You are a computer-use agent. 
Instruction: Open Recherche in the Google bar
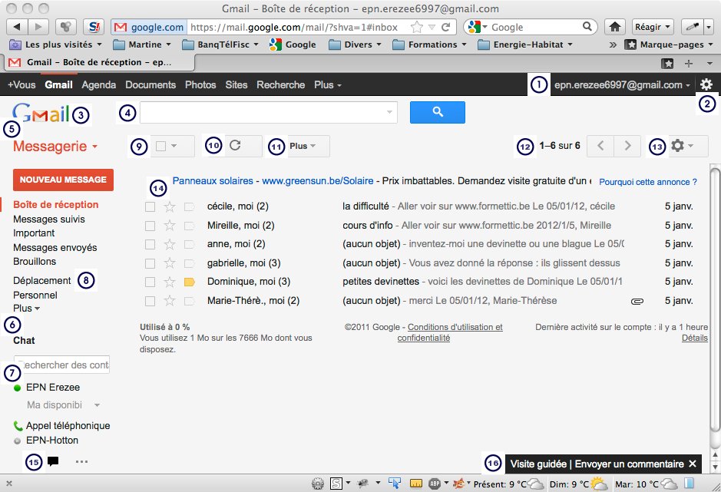tap(280, 84)
